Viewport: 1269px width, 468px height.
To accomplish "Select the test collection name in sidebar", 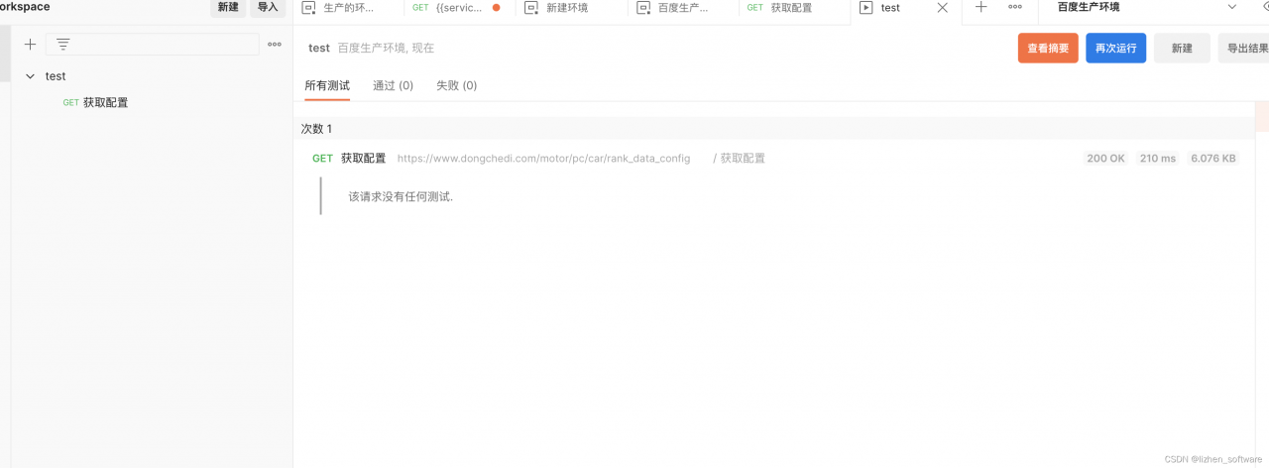I will pos(56,76).
